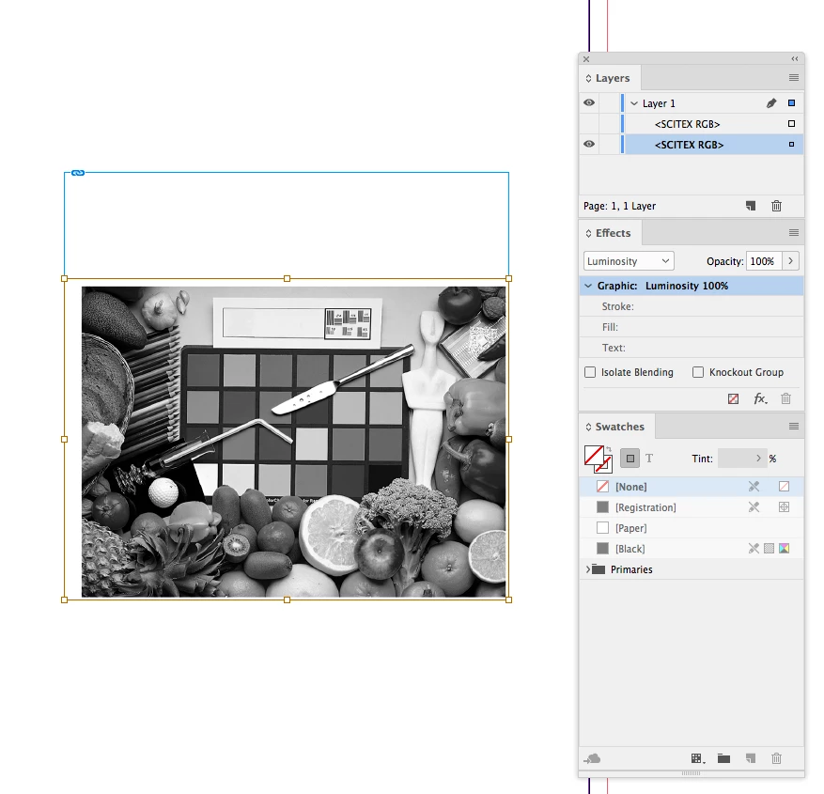Show hidden top SCITEX RGB item visibility box
The image size is (824, 794).
pos(589,124)
